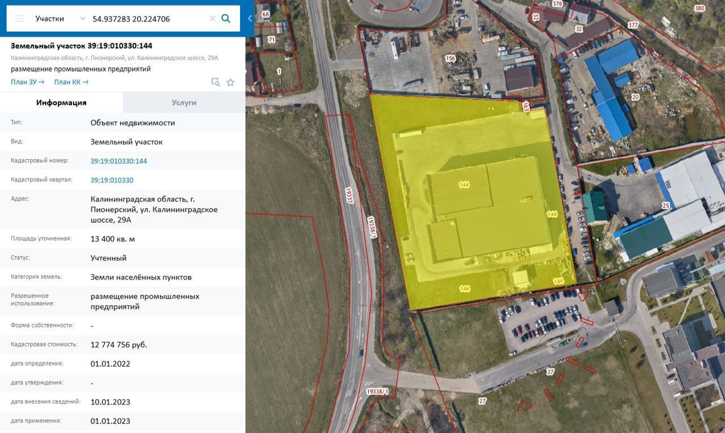Switch to the Информация tab
Image resolution: width=725 pixels, height=433 pixels.
pos(61,103)
